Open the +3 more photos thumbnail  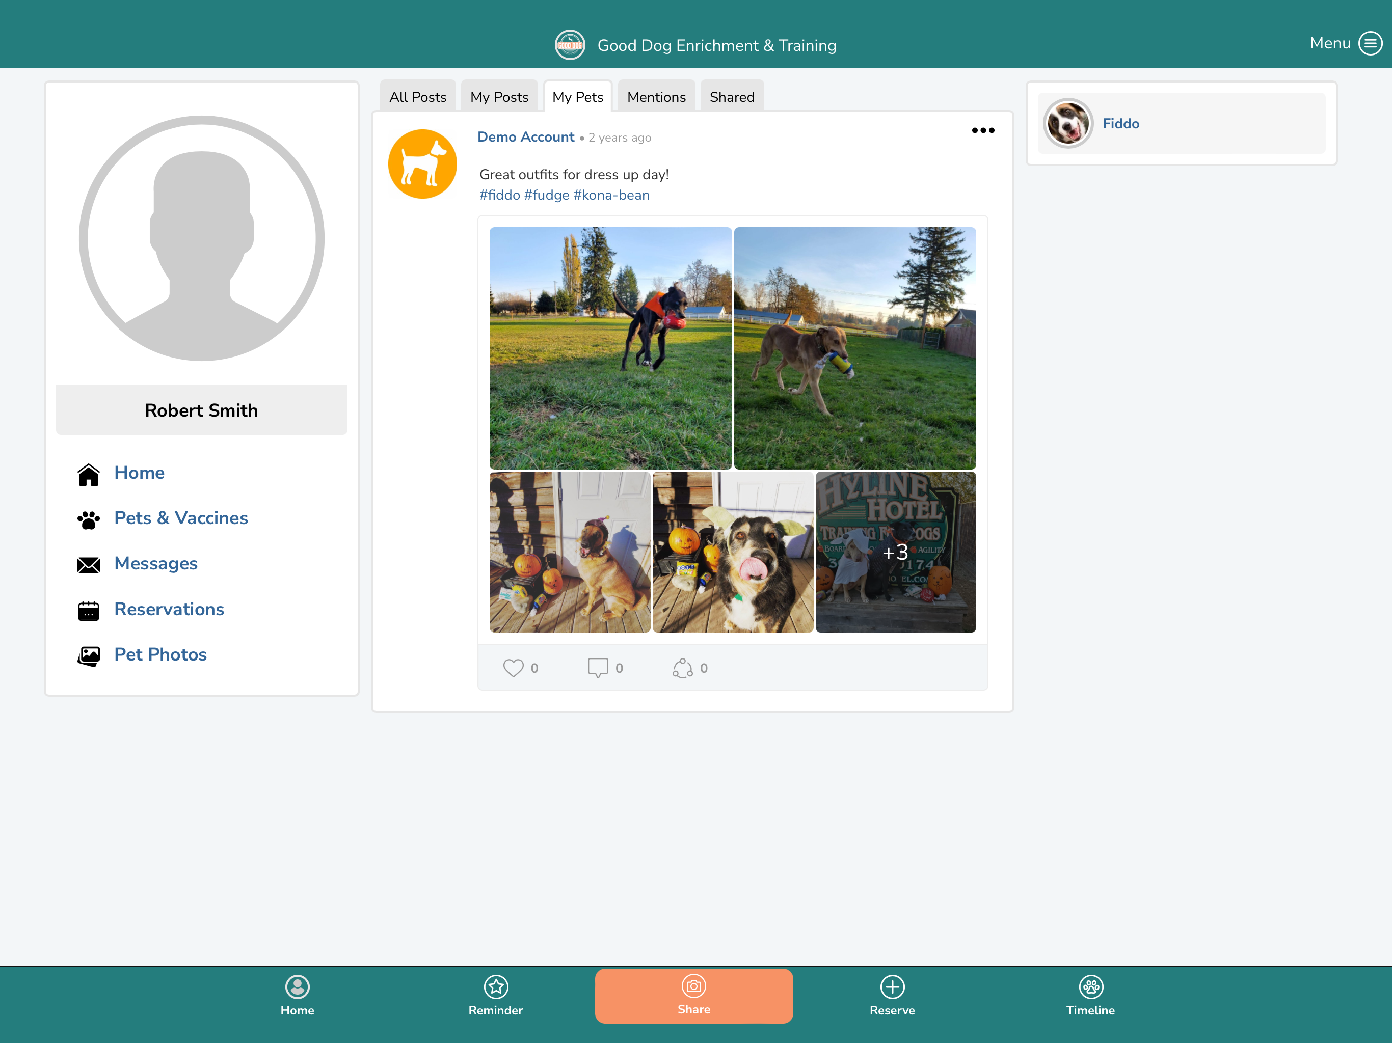896,552
